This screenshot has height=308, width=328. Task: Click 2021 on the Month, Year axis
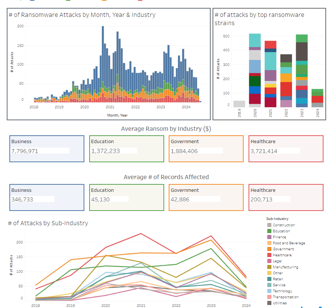[x=110, y=107]
